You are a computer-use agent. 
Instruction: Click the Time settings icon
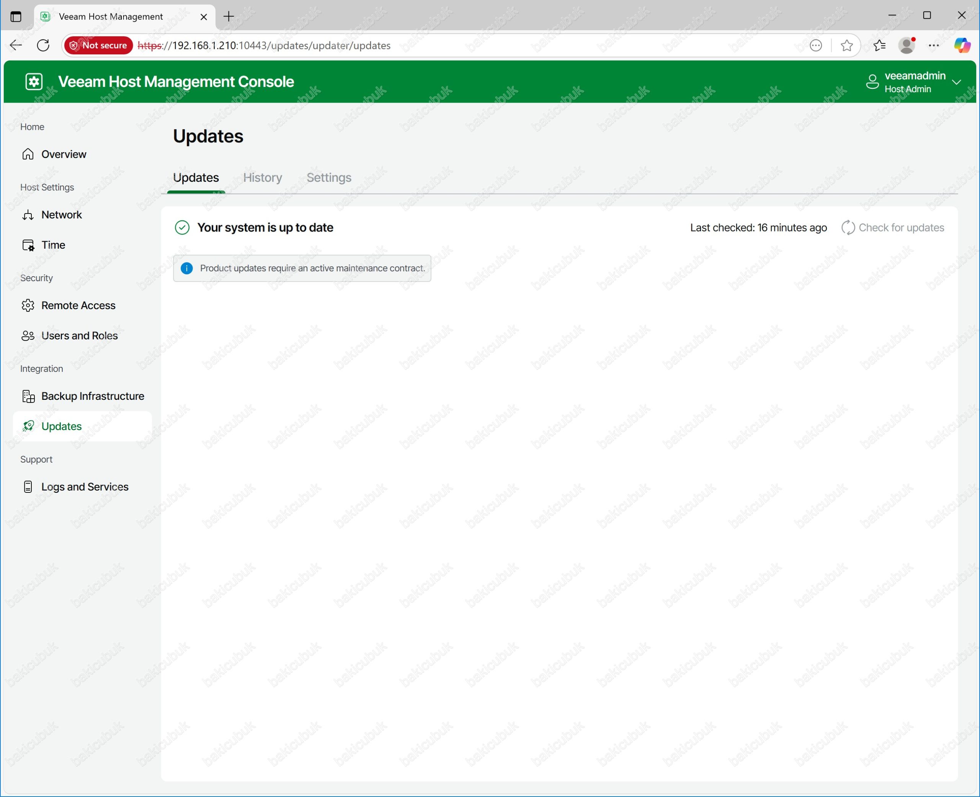click(28, 245)
